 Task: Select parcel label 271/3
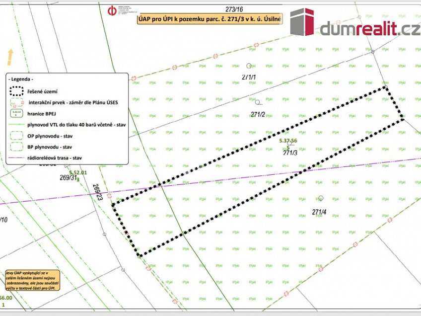(x=290, y=153)
